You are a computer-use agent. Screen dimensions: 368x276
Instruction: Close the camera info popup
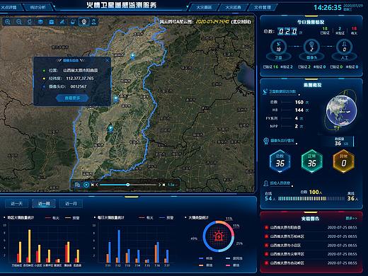(x=108, y=61)
